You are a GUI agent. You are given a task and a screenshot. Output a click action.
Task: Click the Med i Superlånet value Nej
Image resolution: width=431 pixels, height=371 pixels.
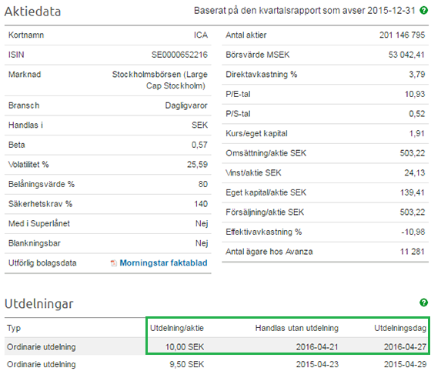(x=202, y=224)
